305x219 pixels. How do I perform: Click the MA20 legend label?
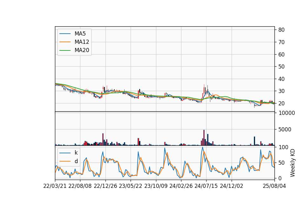(82, 50)
